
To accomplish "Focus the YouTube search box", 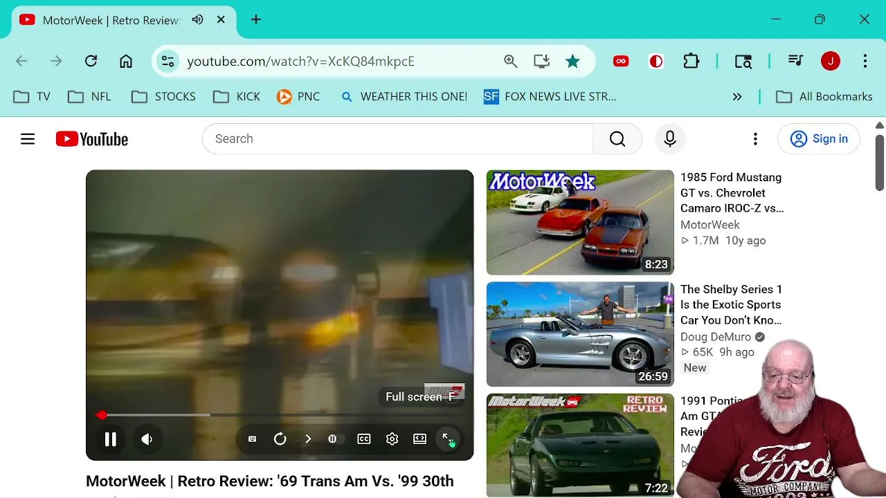I will 397,139.
